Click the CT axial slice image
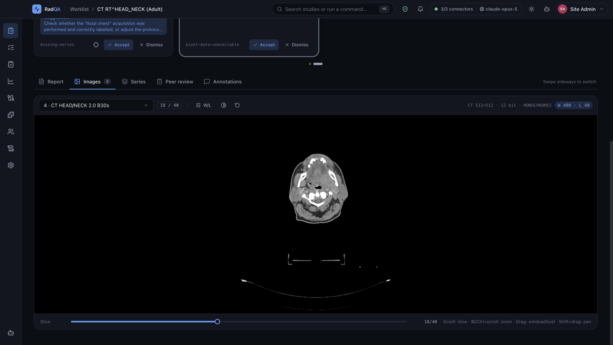The image size is (613, 345). pos(315,214)
